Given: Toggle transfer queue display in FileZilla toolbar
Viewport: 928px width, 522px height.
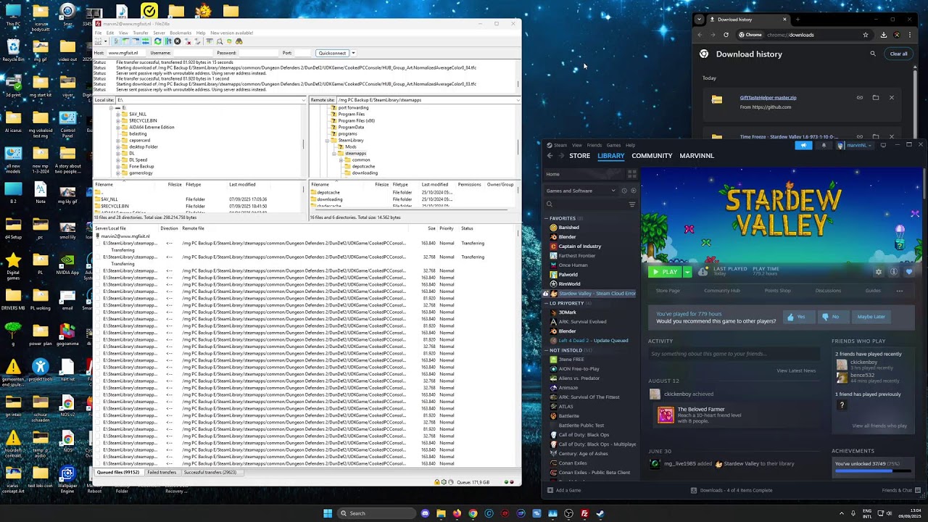Looking at the screenshot, I should [146, 41].
